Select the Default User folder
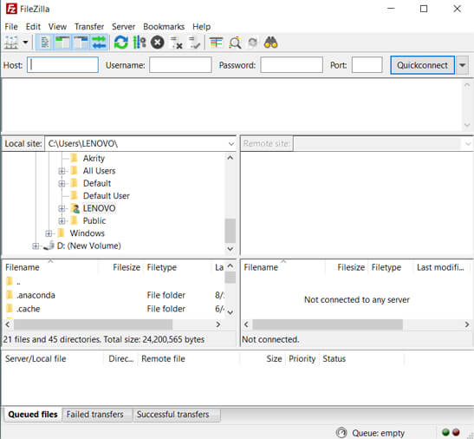The height and width of the screenshot is (439, 474). 106,196
